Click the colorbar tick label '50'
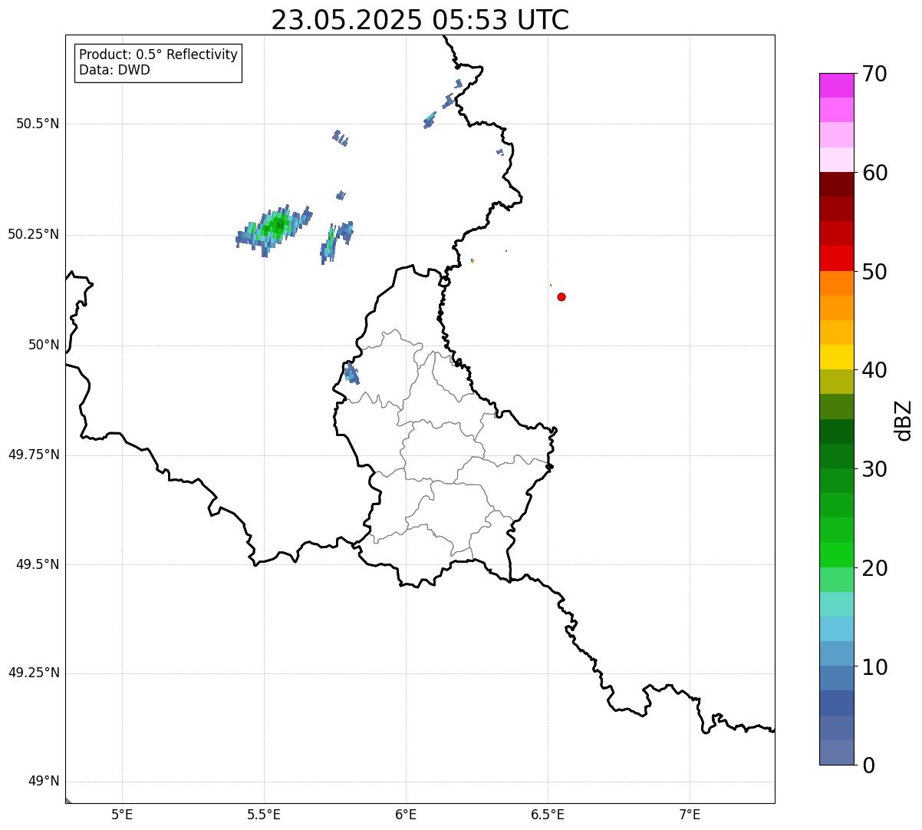922x830 pixels. (x=874, y=272)
